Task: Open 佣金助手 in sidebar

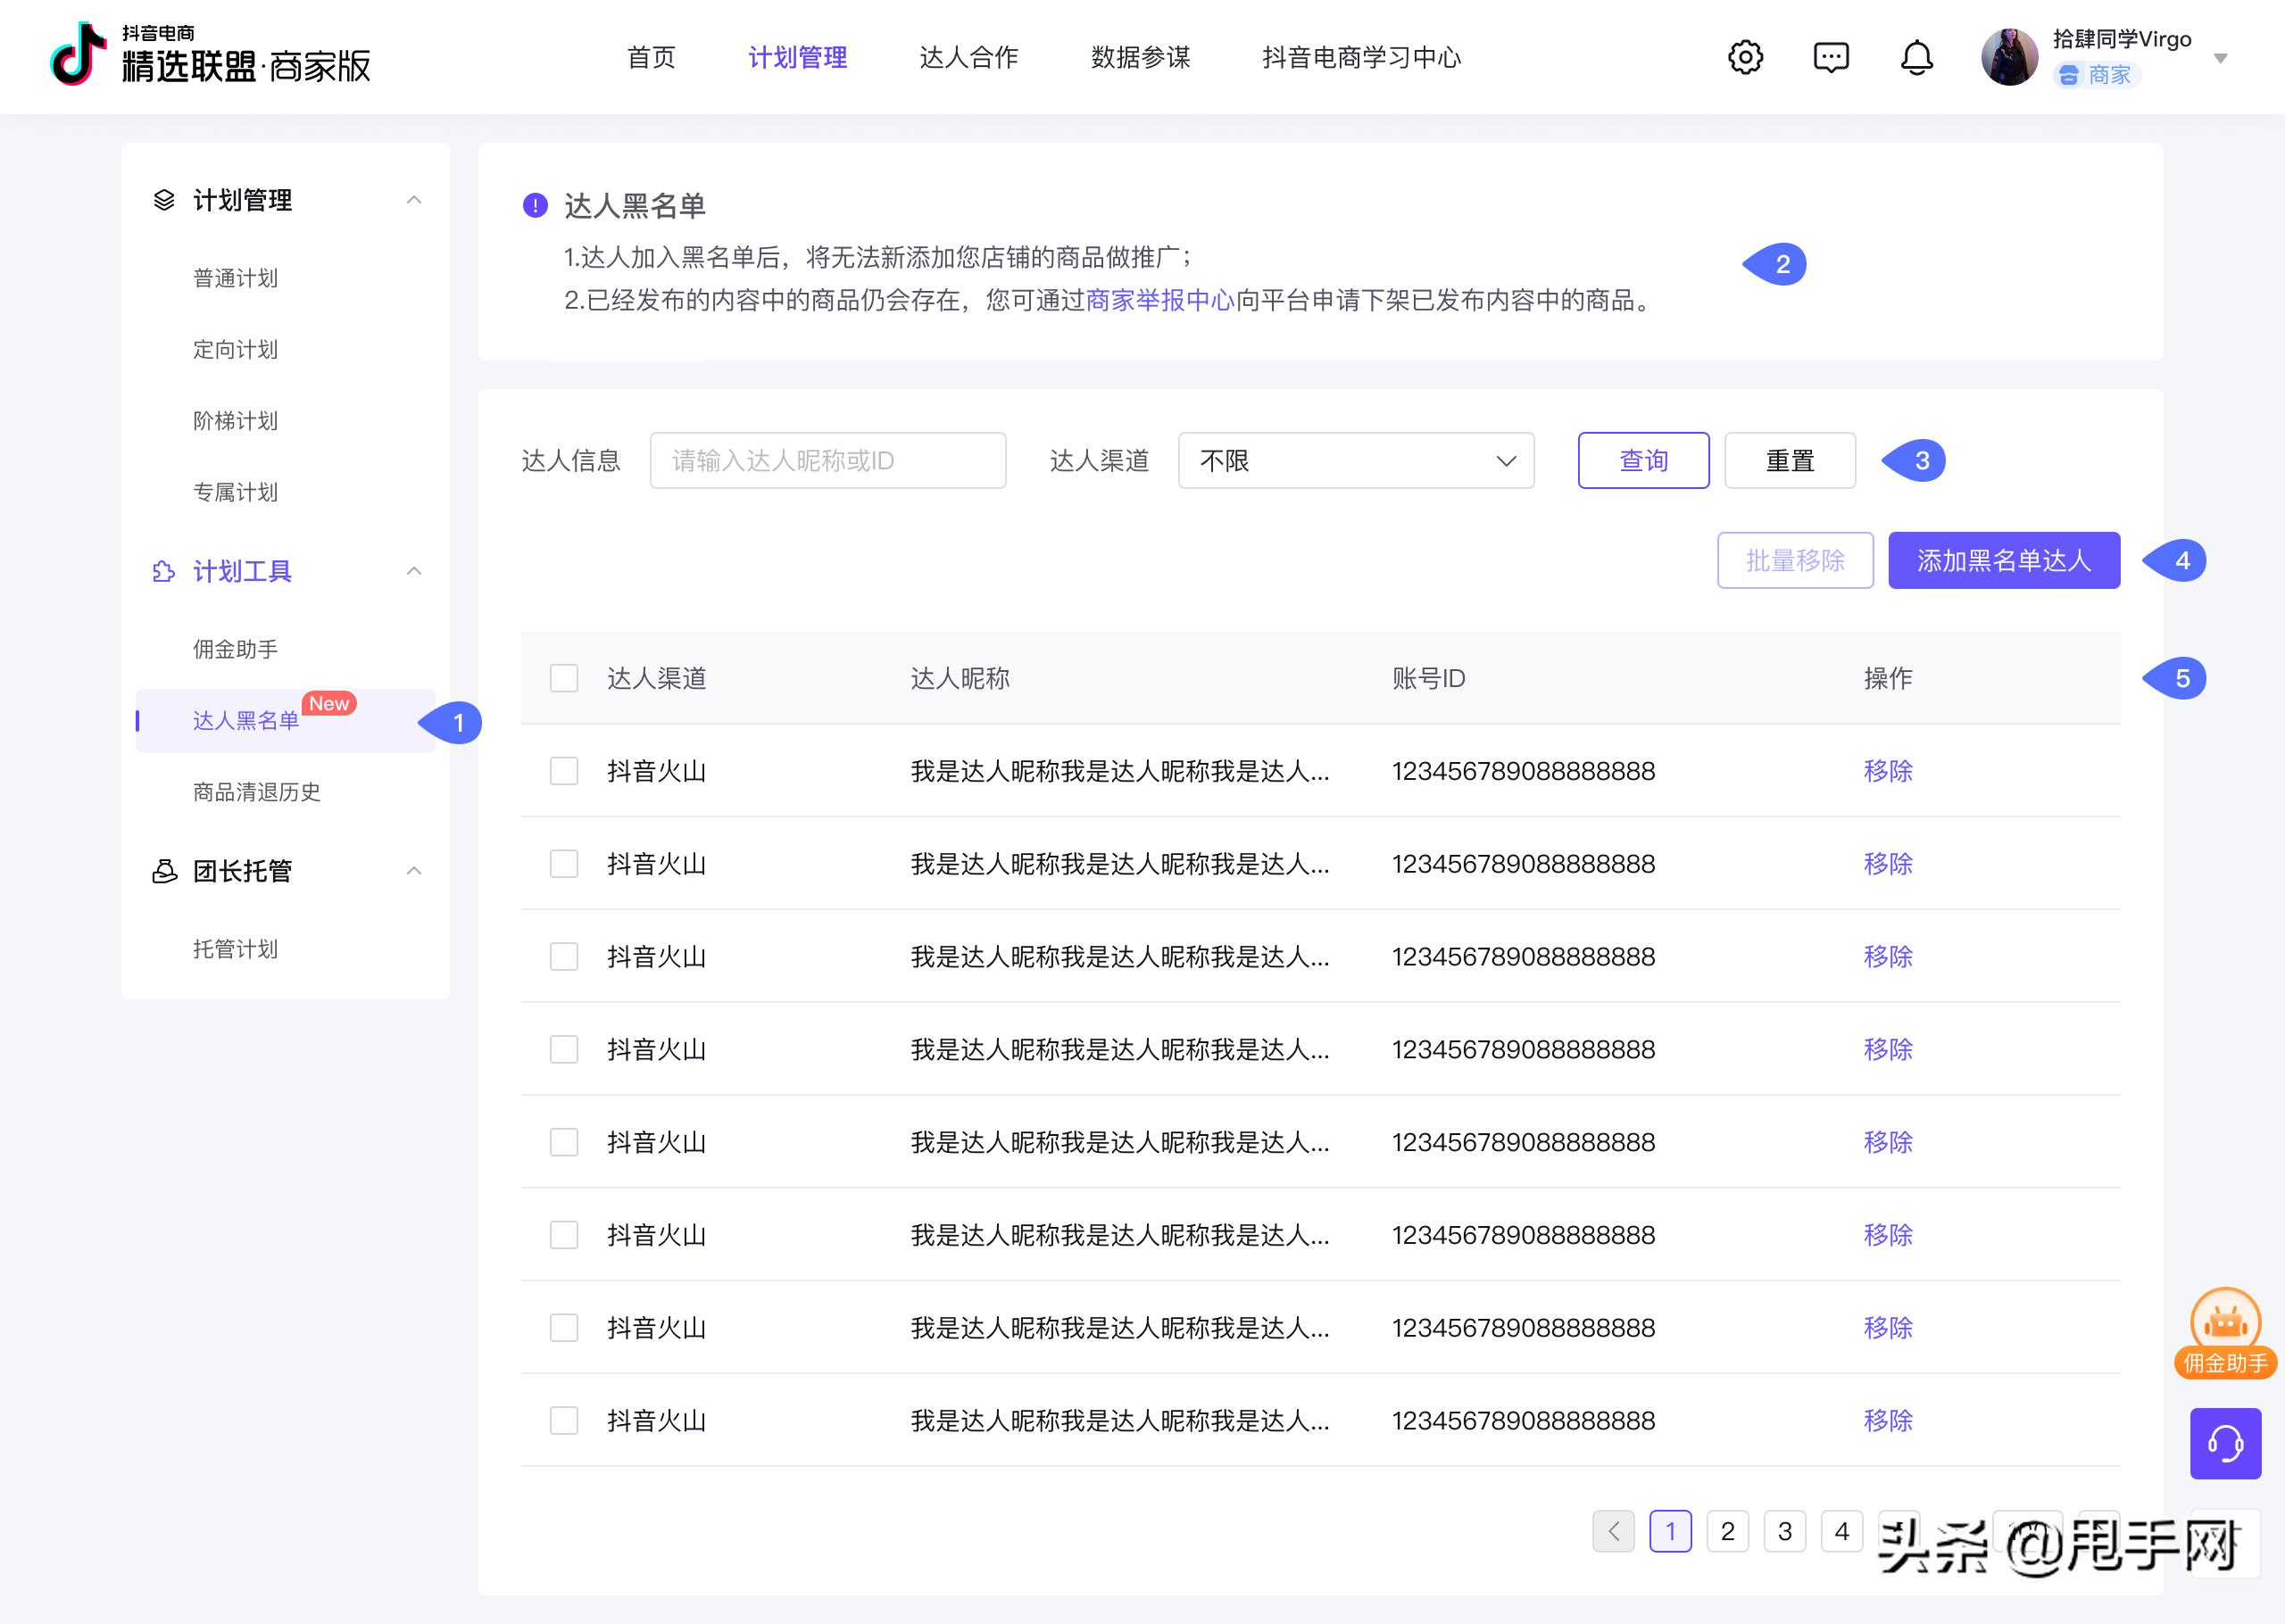Action: pos(235,649)
